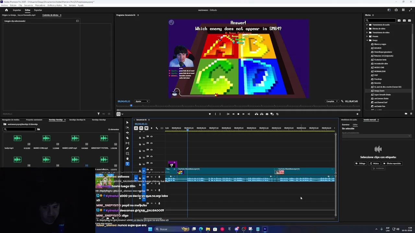The width and height of the screenshot is (415, 233).
Task: Mark In point in Program monitor
Action: tap(215, 114)
